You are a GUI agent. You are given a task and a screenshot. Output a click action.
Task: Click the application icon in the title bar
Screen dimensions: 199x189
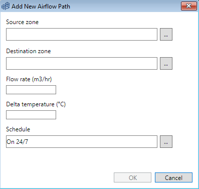(x=6, y=6)
